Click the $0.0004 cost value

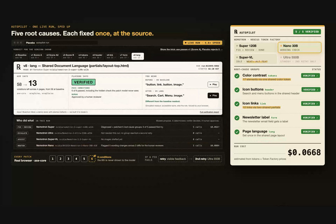coord(215,146)
